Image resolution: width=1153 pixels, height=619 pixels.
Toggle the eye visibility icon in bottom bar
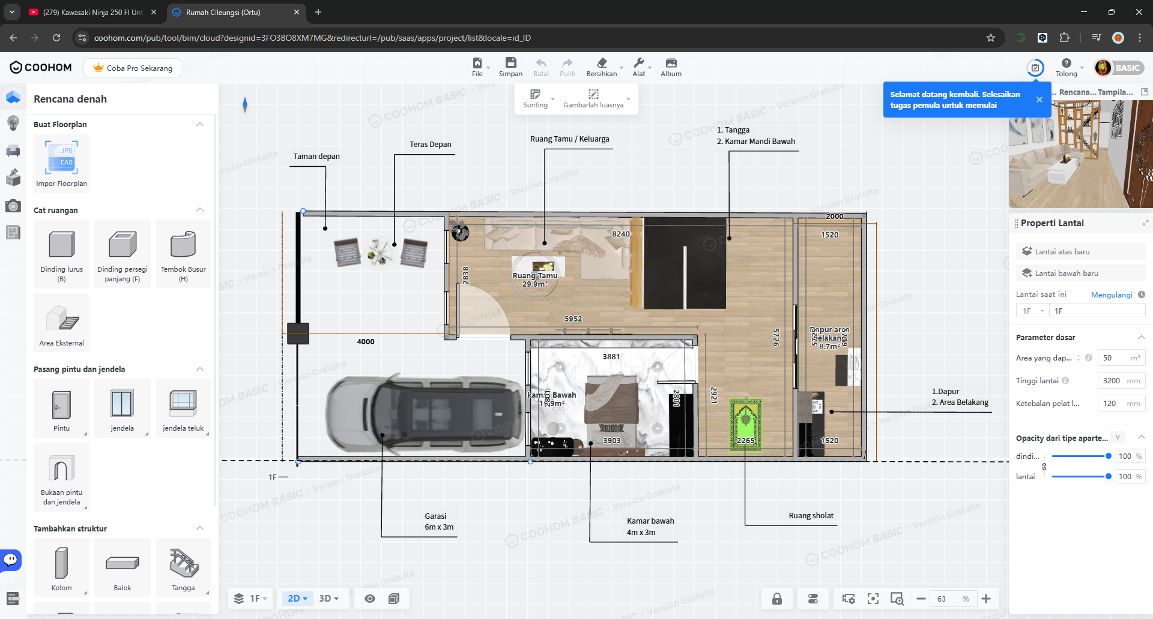[x=370, y=599]
